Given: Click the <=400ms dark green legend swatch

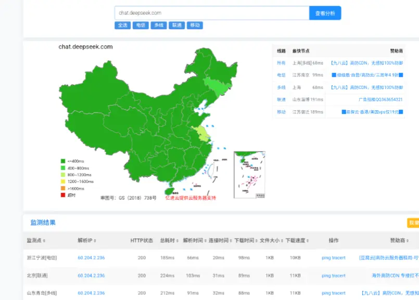Looking at the screenshot, I should 63,161.
